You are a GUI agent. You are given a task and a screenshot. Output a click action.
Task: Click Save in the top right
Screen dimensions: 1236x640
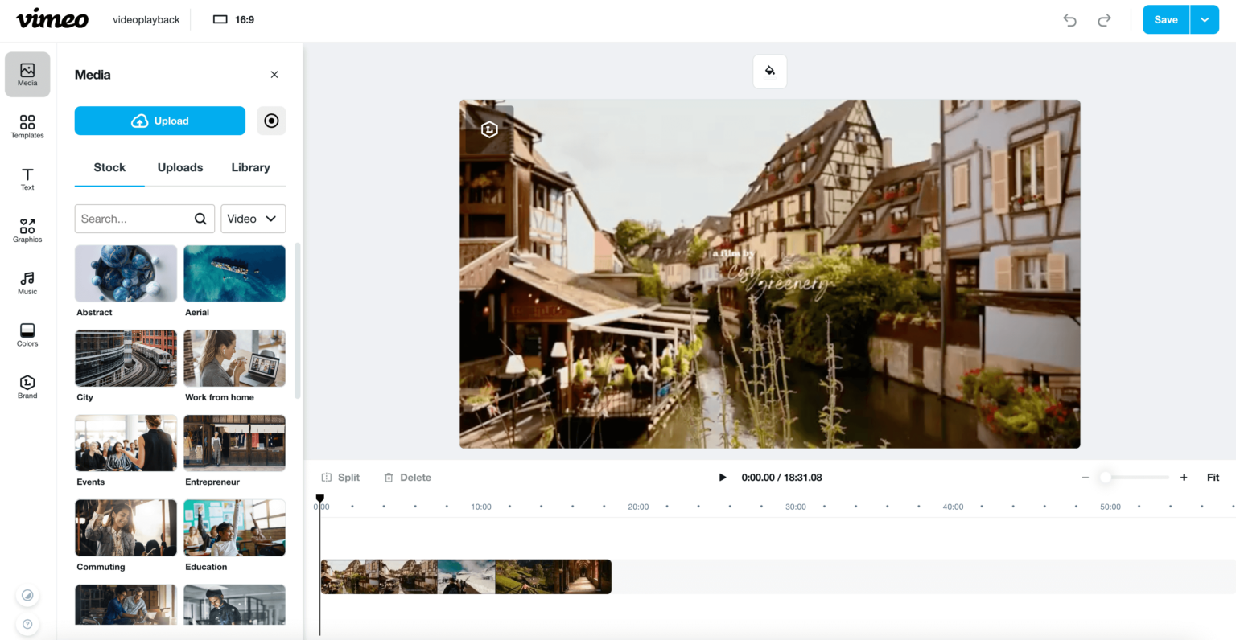[x=1165, y=18]
